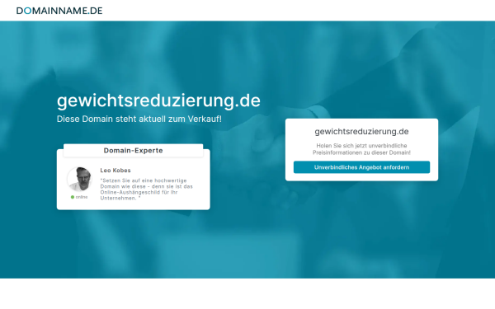Click the DOMAINNAME.DE logo
This screenshot has width=495, height=309.
[59, 11]
